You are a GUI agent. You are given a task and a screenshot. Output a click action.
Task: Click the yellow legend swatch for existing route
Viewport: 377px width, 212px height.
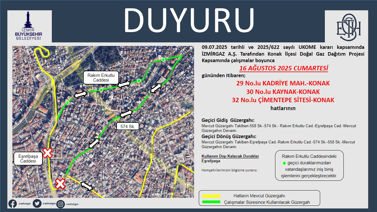(210, 196)
